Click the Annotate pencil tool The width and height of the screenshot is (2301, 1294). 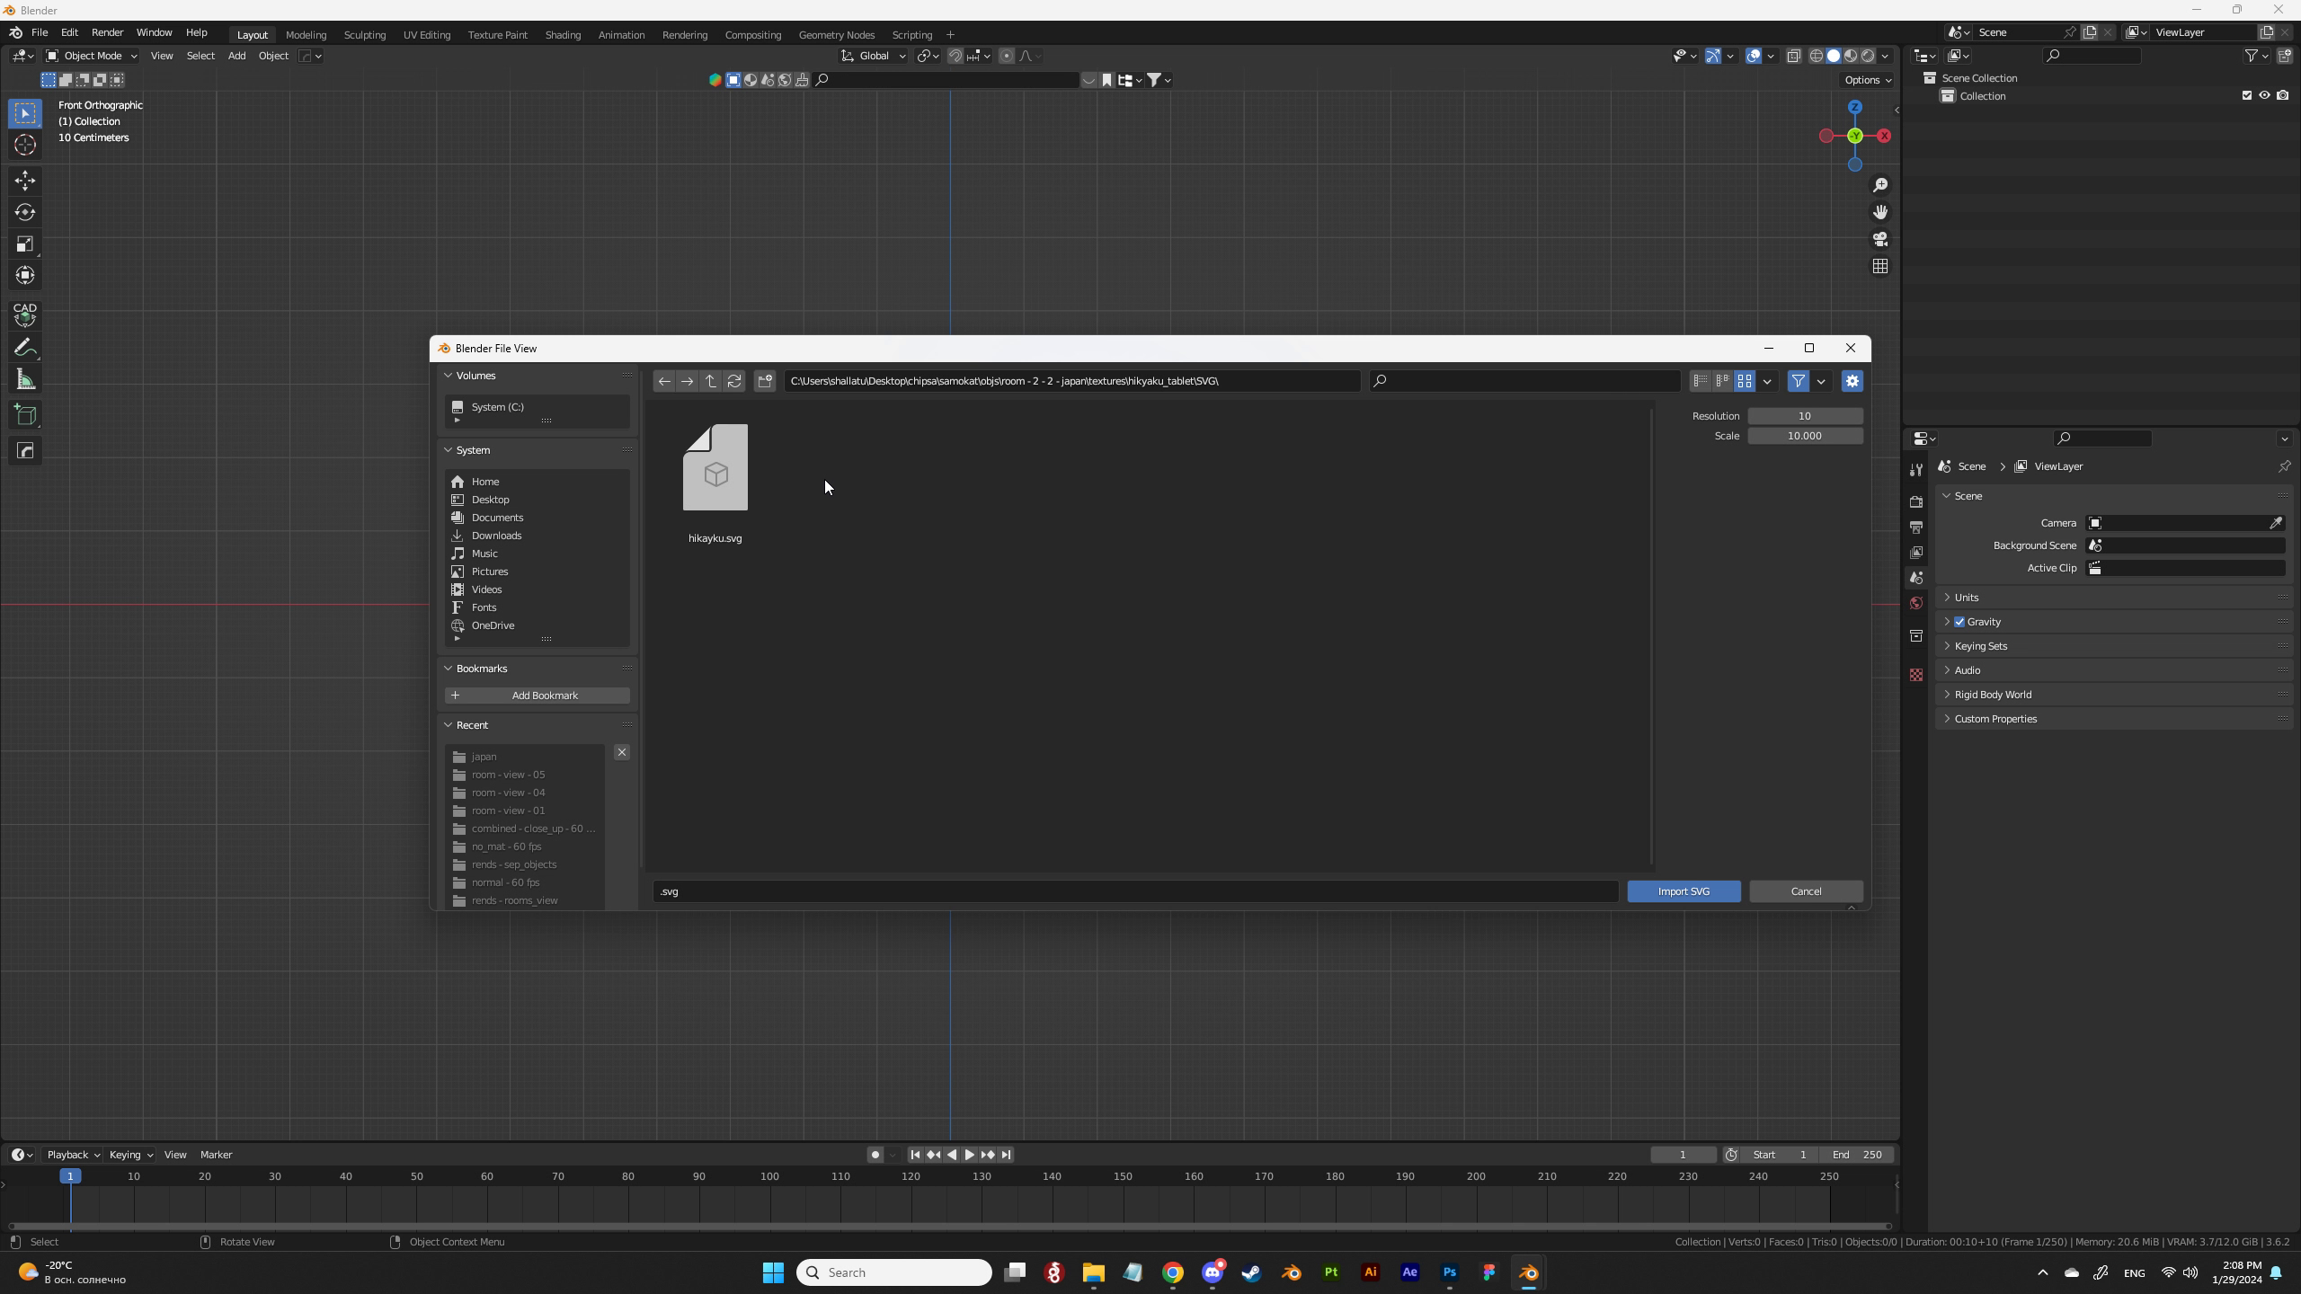[x=25, y=348]
